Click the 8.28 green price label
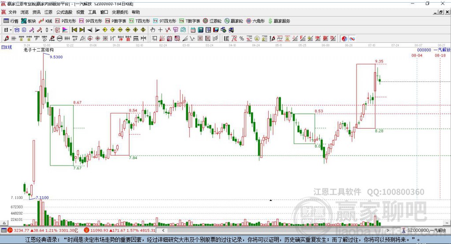Viewport: 451px width, 244px height. [379, 131]
